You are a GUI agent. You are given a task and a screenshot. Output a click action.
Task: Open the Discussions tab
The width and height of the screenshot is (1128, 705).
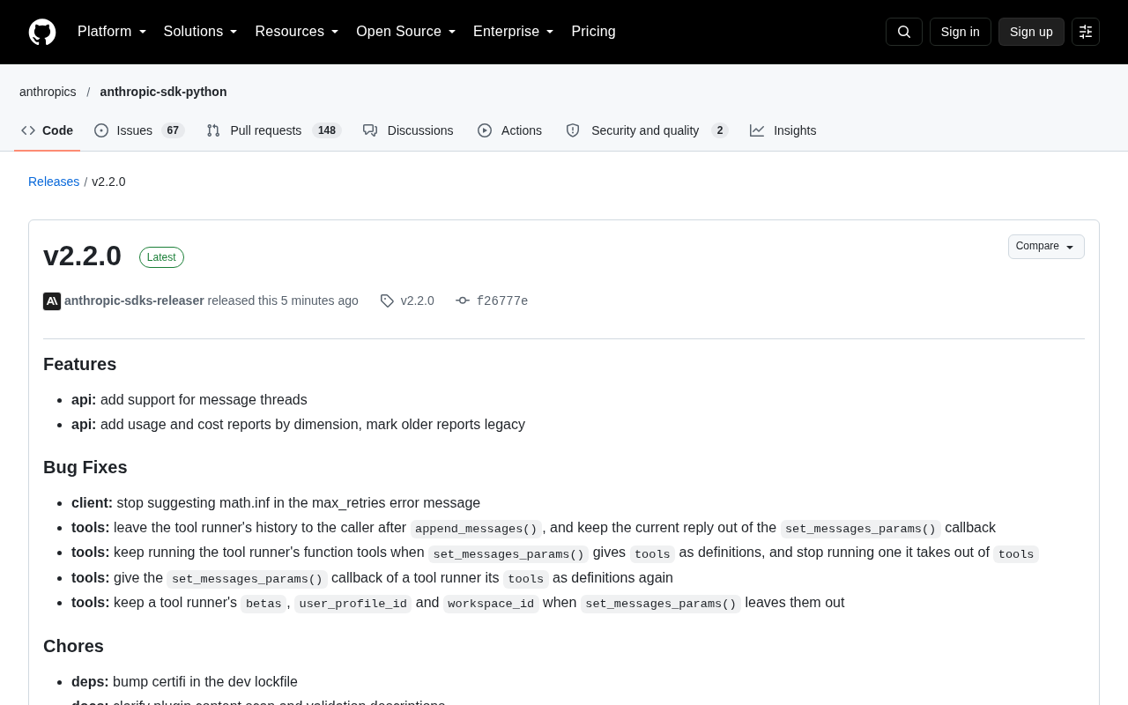pyautogui.click(x=408, y=130)
